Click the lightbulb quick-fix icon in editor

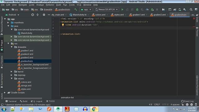point(63,25)
